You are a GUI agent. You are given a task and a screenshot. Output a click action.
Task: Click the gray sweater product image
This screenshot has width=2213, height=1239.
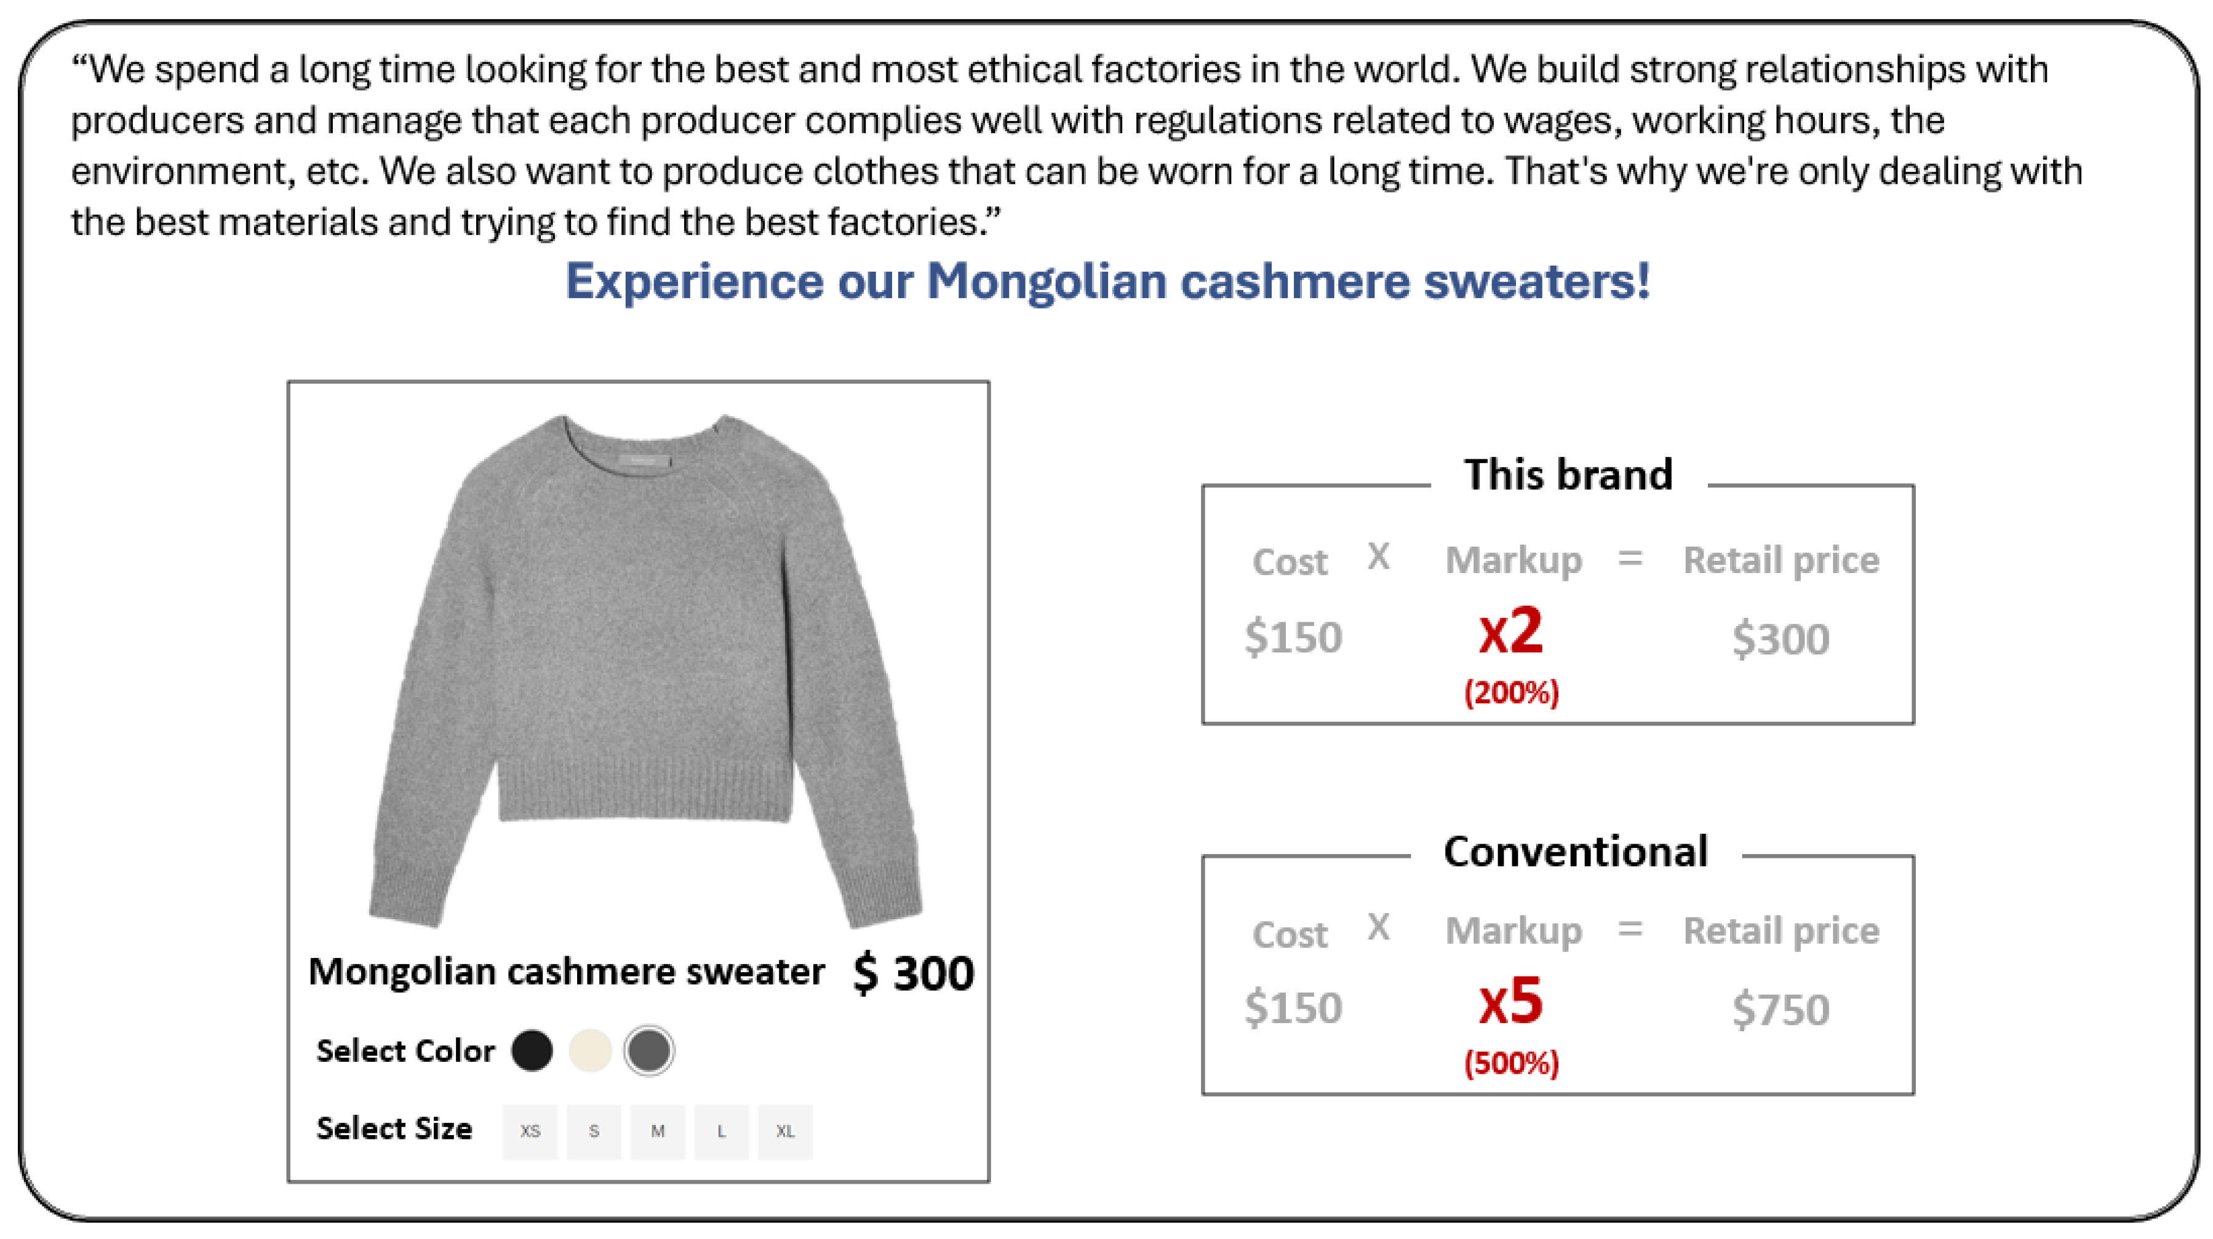click(x=644, y=670)
